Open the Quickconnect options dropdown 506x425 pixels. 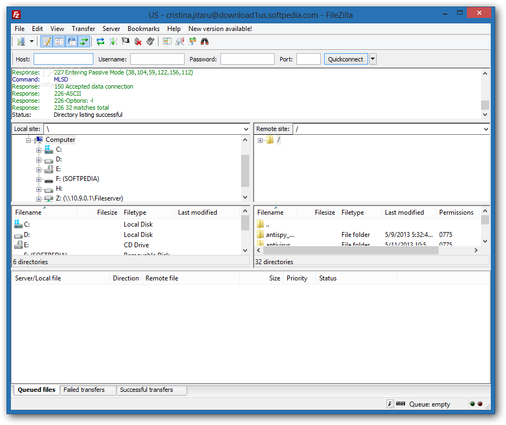(372, 59)
